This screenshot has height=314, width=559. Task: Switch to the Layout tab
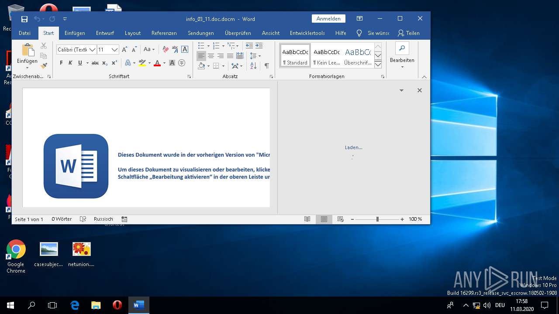tap(133, 33)
